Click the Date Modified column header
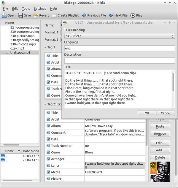Screen dimensions: 178x188 click(x=31, y=151)
